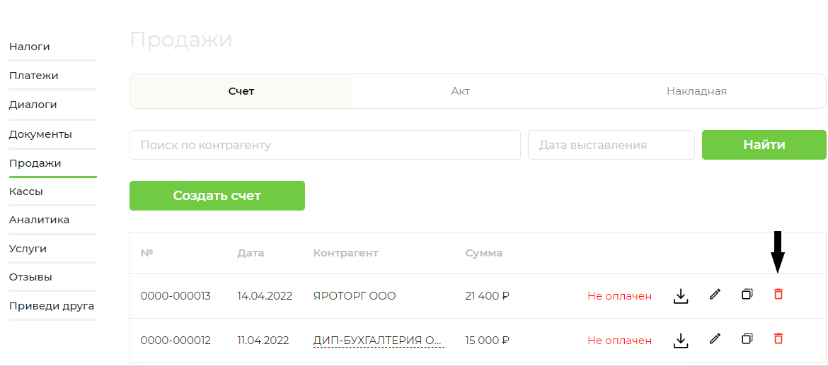Download invoice 0000-000013

coord(682,296)
